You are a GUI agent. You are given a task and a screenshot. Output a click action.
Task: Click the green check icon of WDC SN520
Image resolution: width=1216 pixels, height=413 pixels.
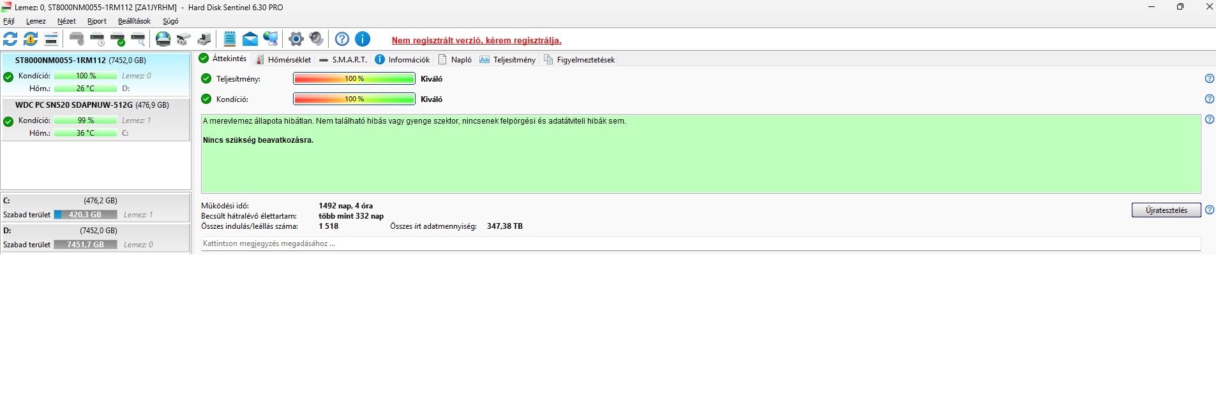[x=8, y=122]
